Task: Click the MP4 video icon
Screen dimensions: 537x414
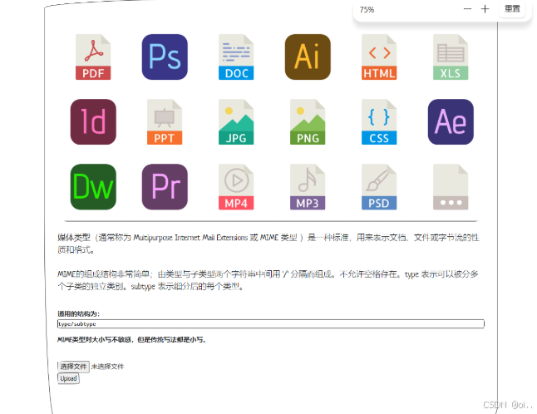Action: pos(236,186)
